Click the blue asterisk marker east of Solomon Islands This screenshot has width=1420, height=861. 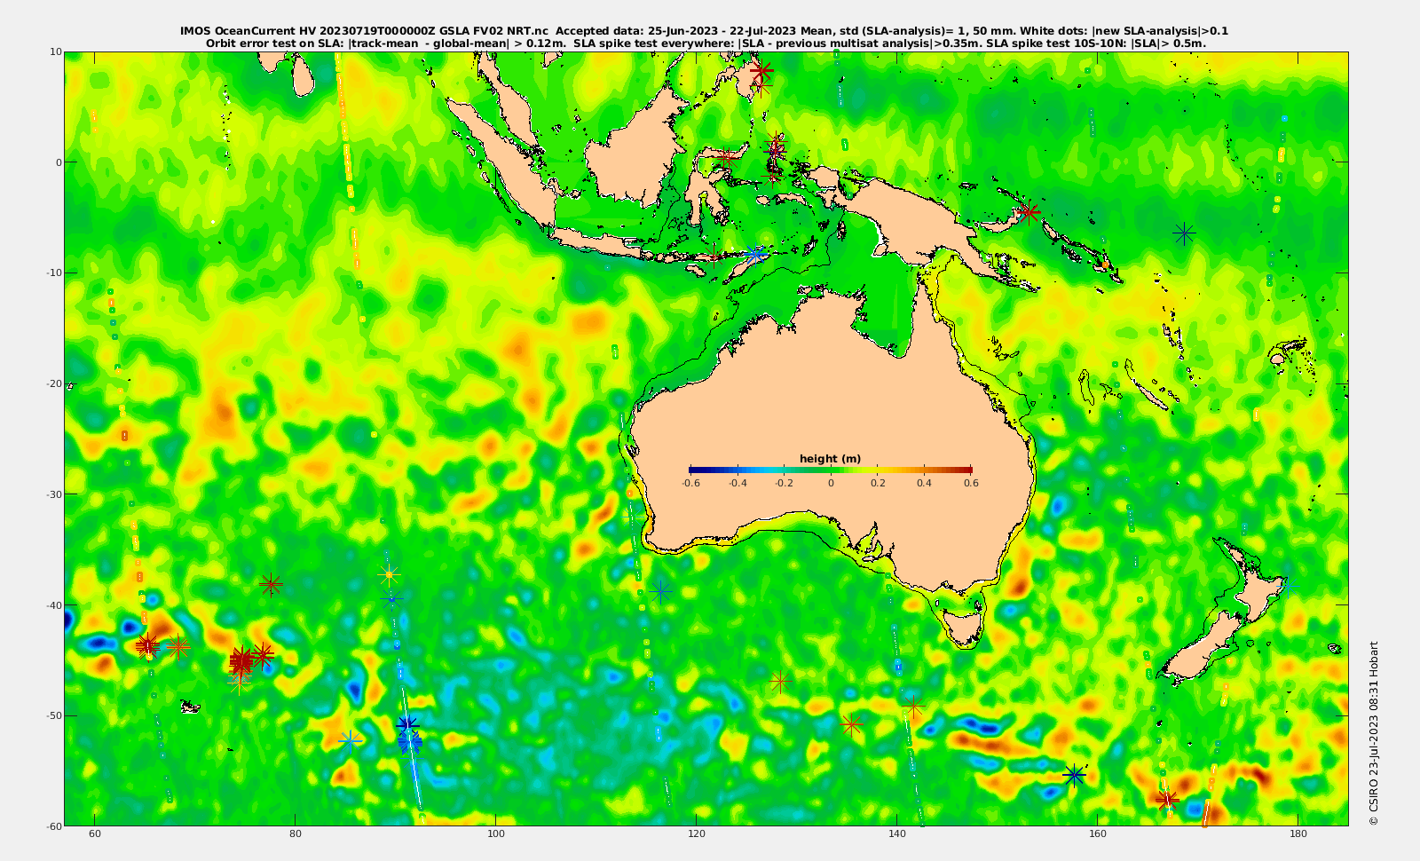click(1184, 233)
